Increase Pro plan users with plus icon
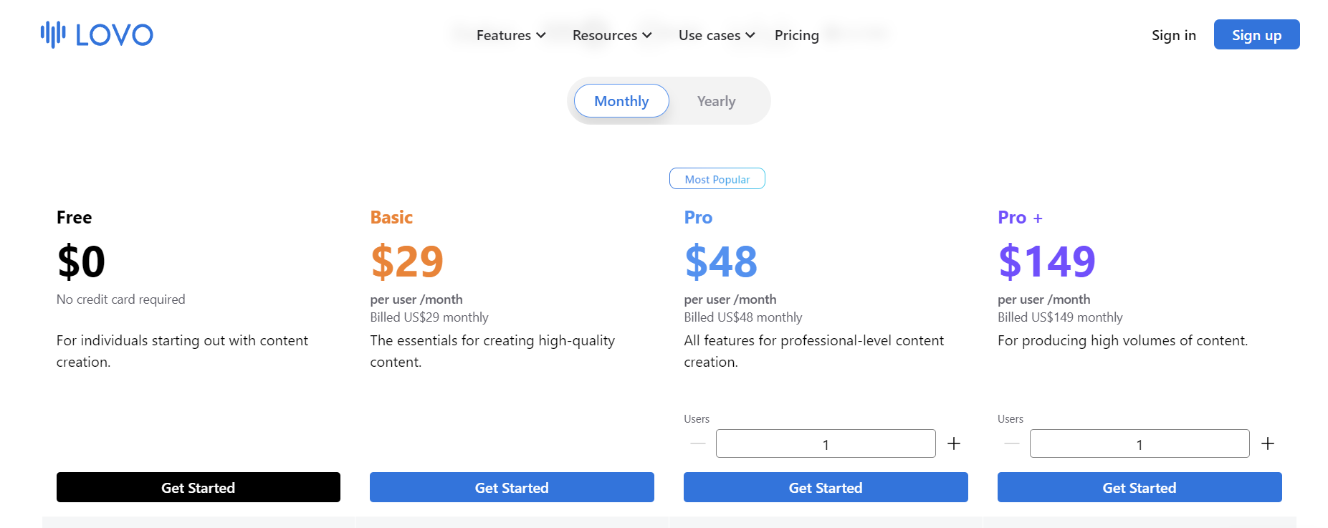 tap(954, 443)
